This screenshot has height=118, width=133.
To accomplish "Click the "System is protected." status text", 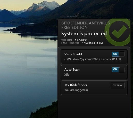I will (x=85, y=34).
